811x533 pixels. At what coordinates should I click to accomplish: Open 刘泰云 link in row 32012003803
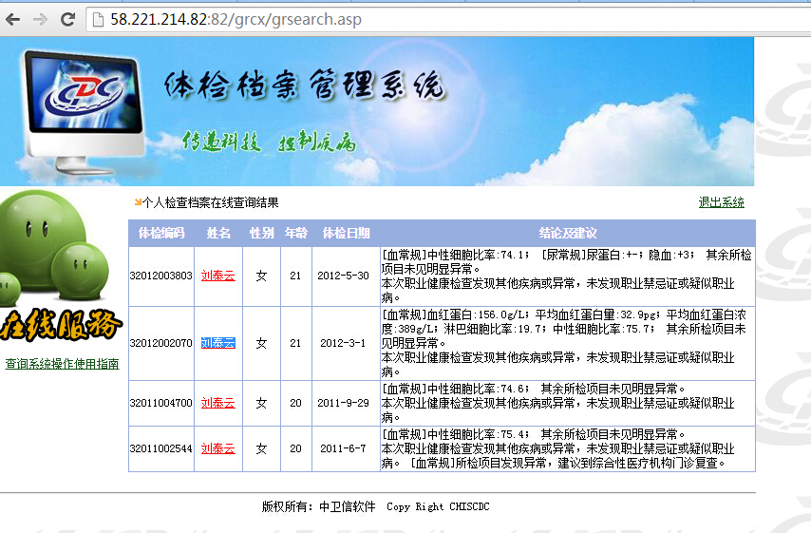point(217,276)
